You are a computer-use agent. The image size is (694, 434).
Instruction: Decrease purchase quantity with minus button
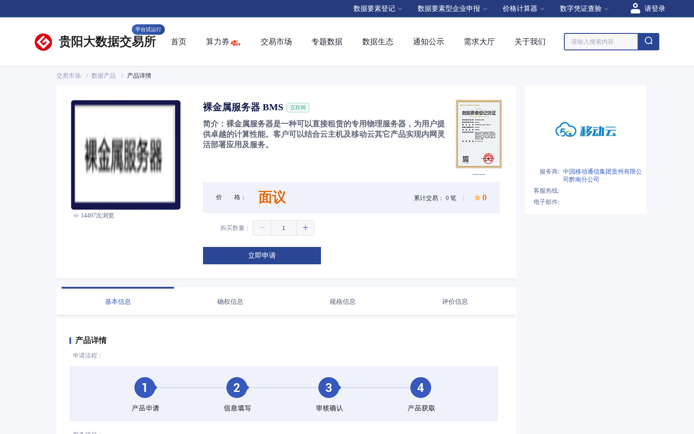click(262, 228)
